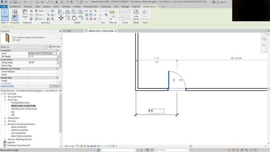Collapse the Construction properties section
Image resolution: width=270 pixels, height=152 pixels.
point(57,60)
